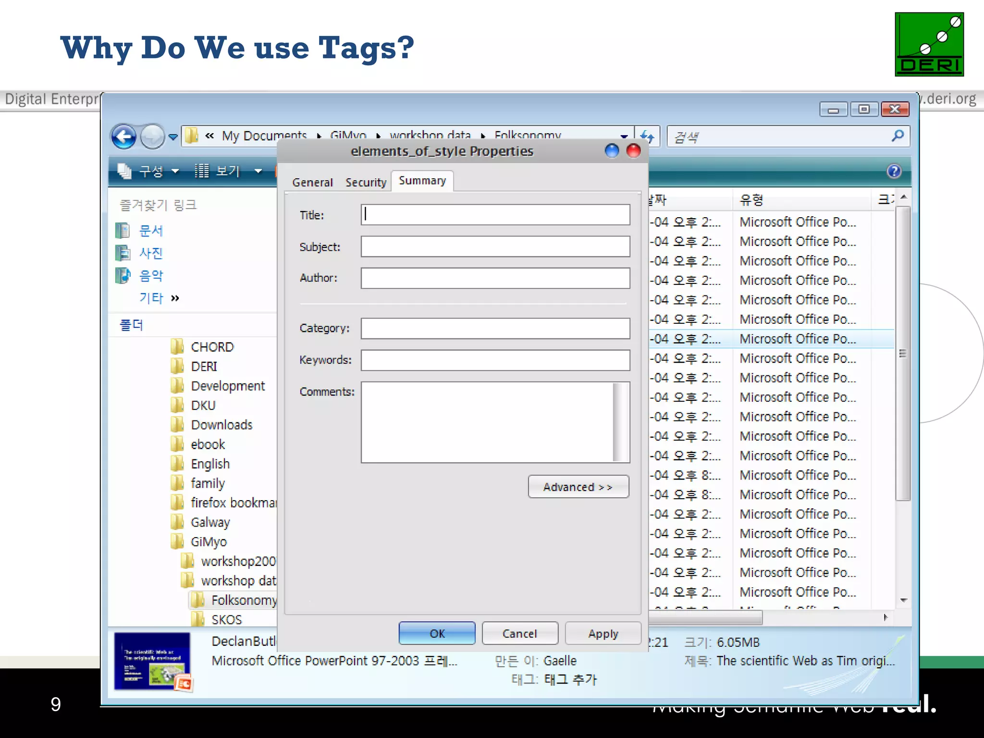Click the 폴더 folders header
The width and height of the screenshot is (984, 738).
click(132, 325)
